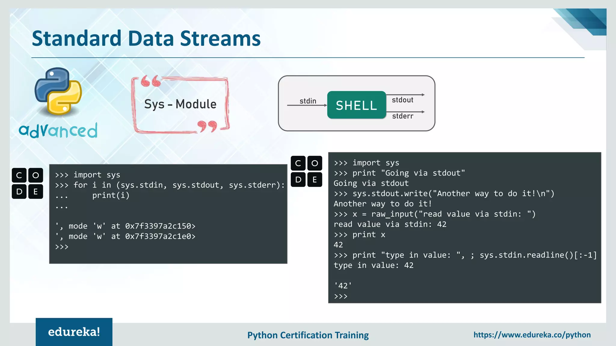Click the Standard Data Streams title
Image resolution: width=616 pixels, height=346 pixels.
point(146,38)
